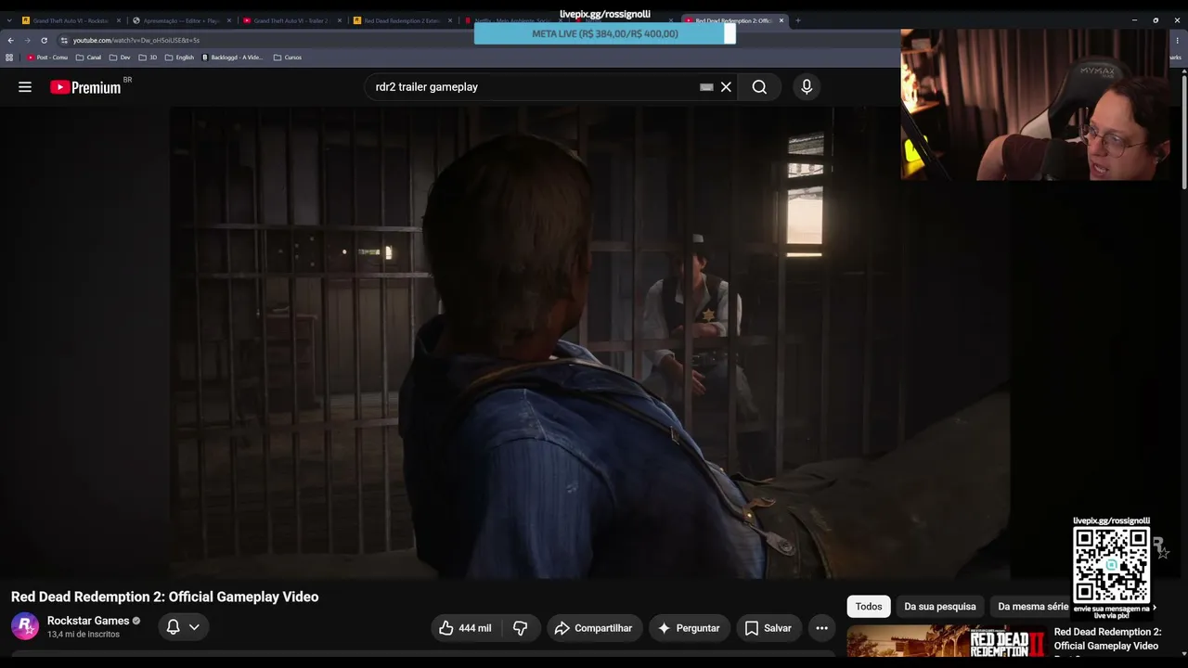Open the browser apps grid shortcut

tap(9, 58)
